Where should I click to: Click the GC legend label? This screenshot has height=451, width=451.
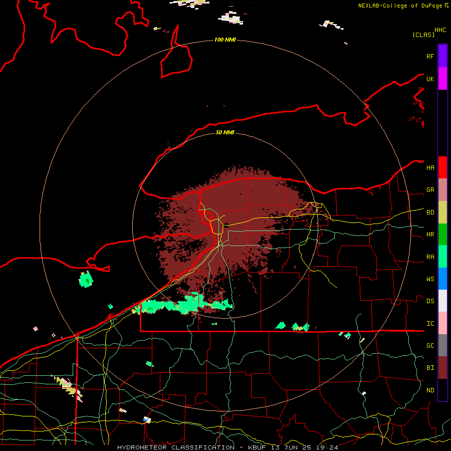[x=430, y=345]
